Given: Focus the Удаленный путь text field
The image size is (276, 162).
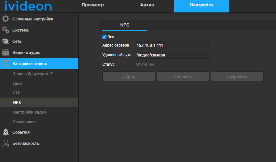Looking at the screenshot, I should pyautogui.click(x=172, y=55).
